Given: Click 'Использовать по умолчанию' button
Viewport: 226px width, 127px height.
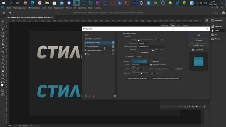Looking at the screenshot, I should (137, 79).
